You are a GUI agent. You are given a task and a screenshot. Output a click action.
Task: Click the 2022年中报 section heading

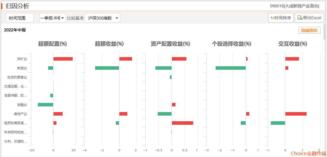click(x=15, y=30)
